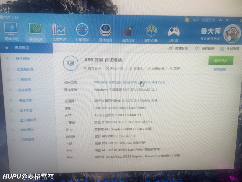Click the Windows 7 旗舰版 operating system text
The width and height of the screenshot is (242, 182).
point(125,89)
